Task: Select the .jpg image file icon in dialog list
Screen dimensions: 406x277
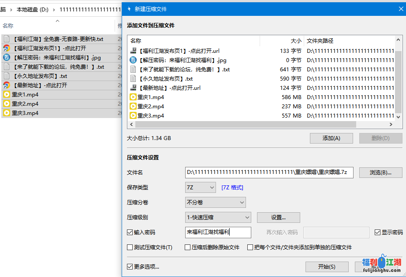Action: (x=133, y=60)
